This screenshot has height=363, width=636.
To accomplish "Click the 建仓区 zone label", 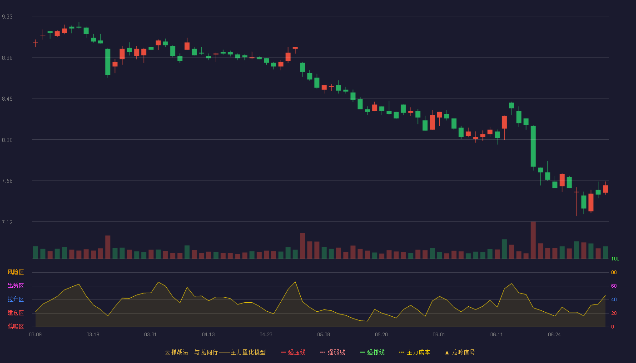I will (x=15, y=313).
